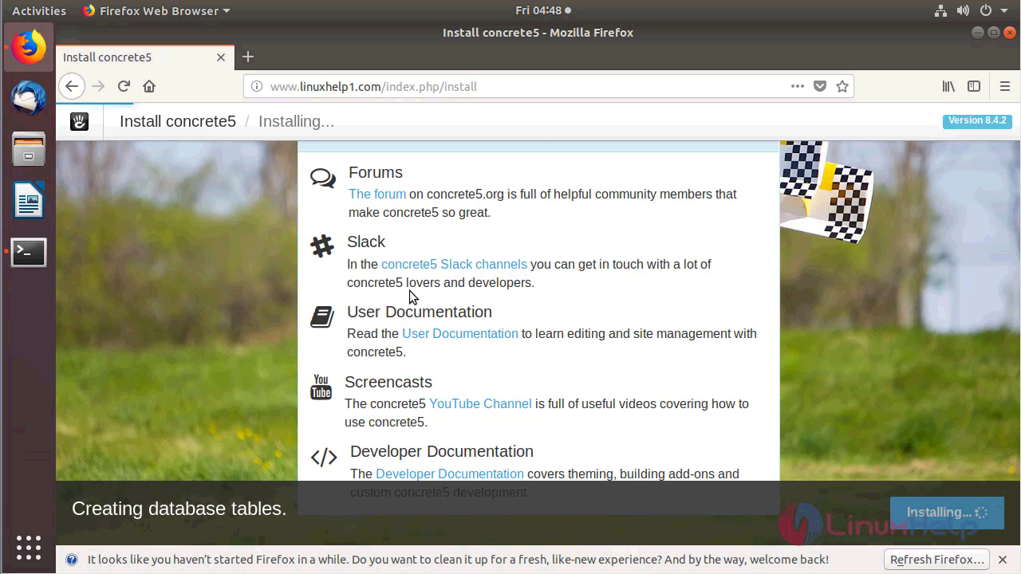The height and width of the screenshot is (574, 1021).
Task: Show applications grid in the dock
Action: tap(29, 548)
